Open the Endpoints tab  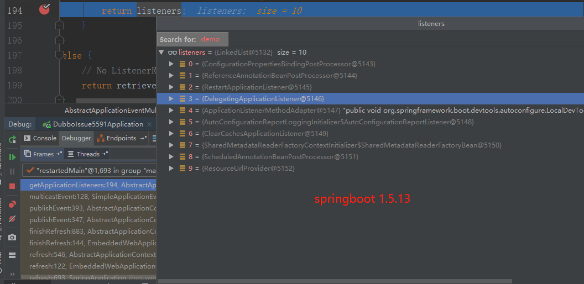122,138
